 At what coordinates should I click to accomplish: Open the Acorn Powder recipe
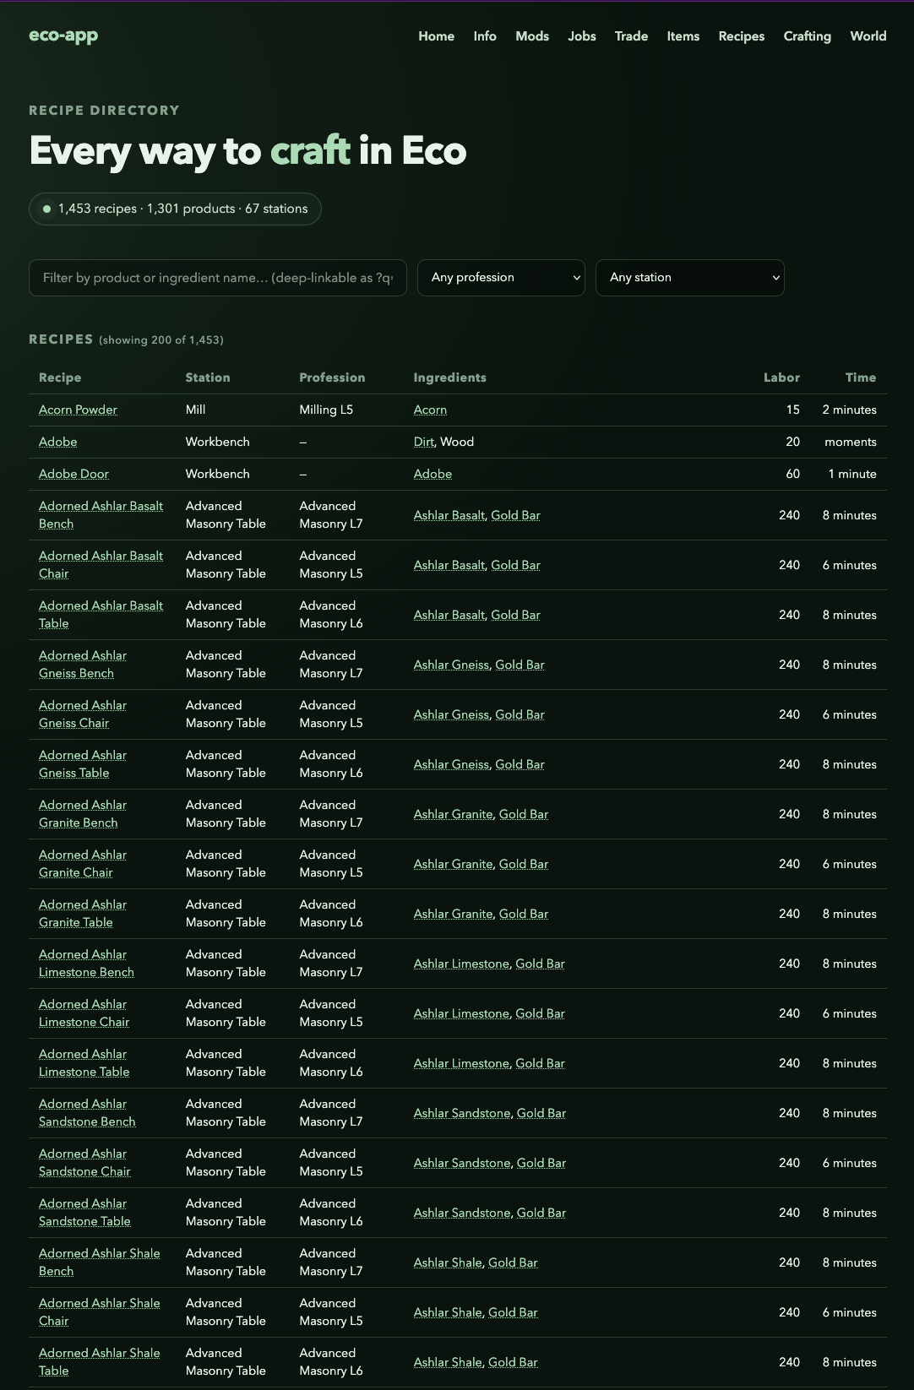78,410
